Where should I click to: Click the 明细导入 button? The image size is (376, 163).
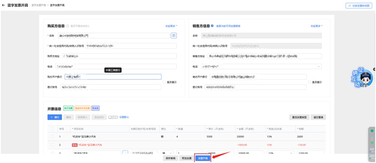click(x=83, y=117)
